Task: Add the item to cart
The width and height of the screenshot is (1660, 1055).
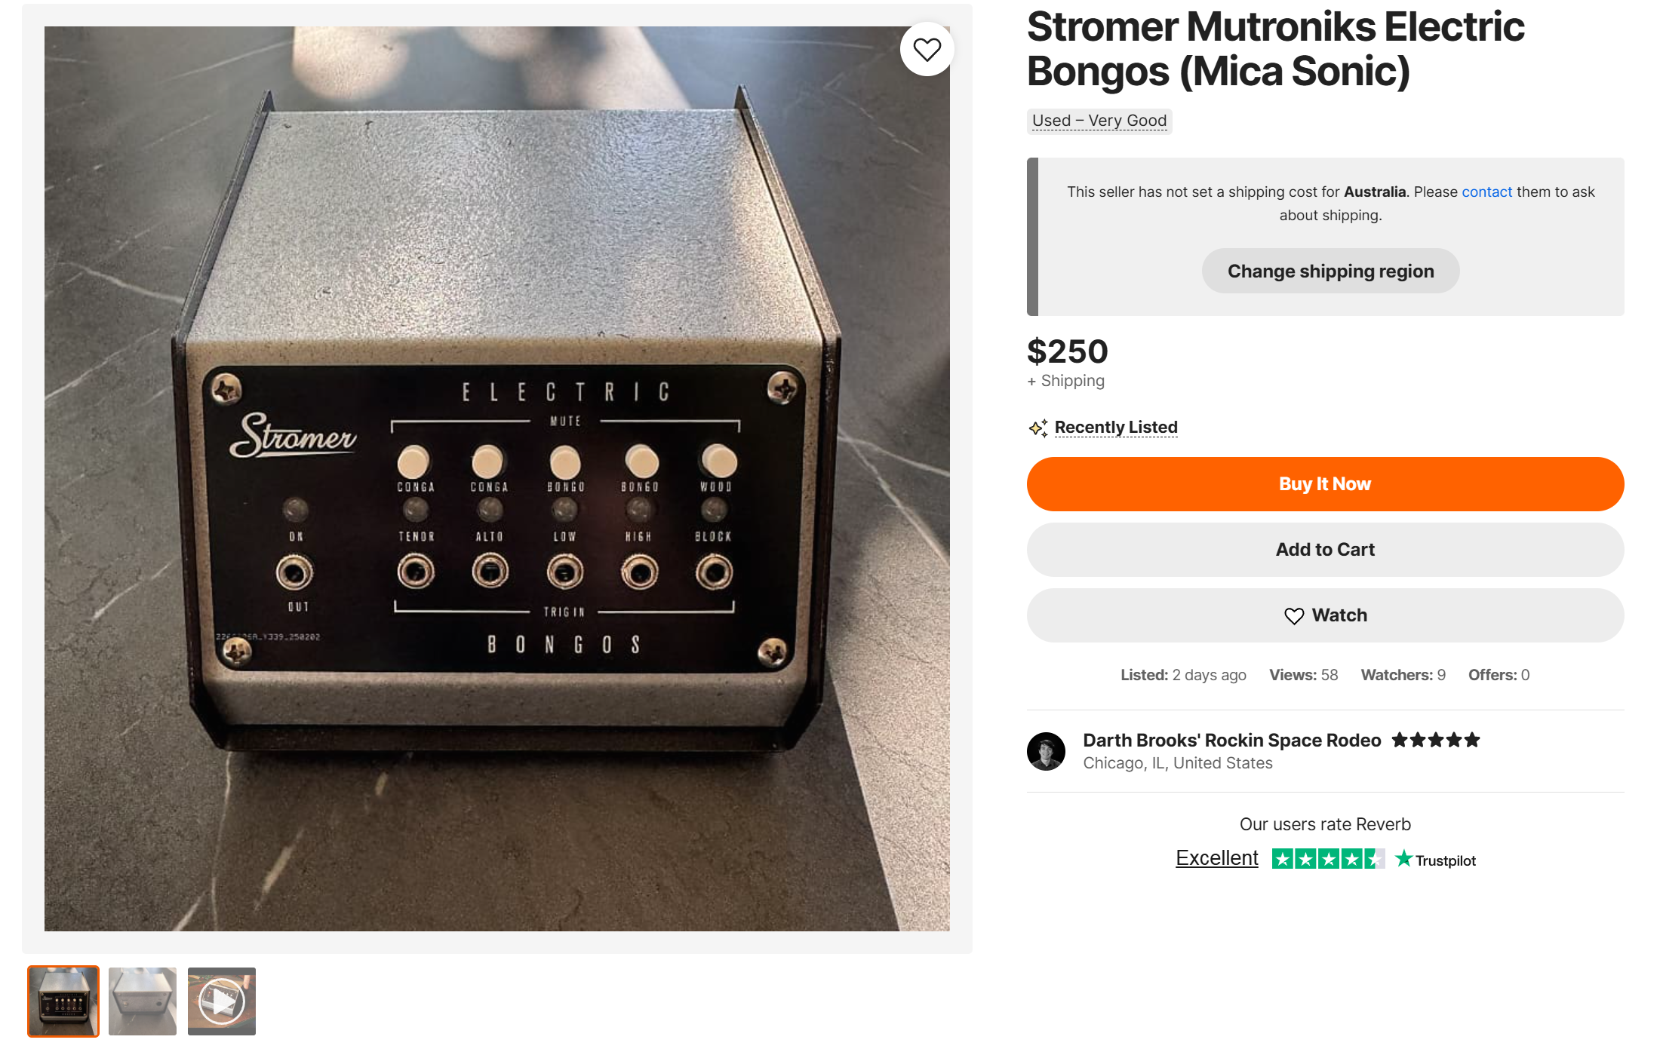Action: pos(1325,550)
